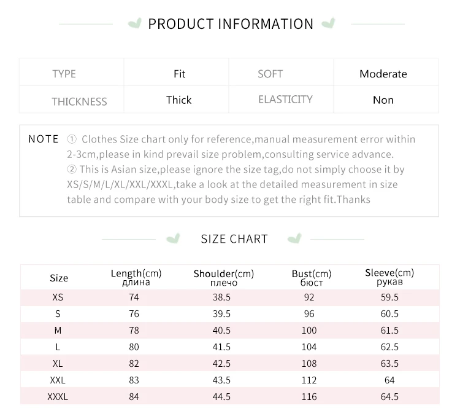The image size is (460, 408).
Task: Click the green heart right of SIZE CHART
Action: (294, 238)
